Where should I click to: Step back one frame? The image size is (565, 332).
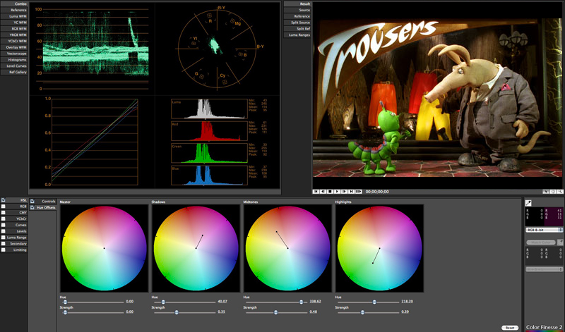pyautogui.click(x=323, y=191)
